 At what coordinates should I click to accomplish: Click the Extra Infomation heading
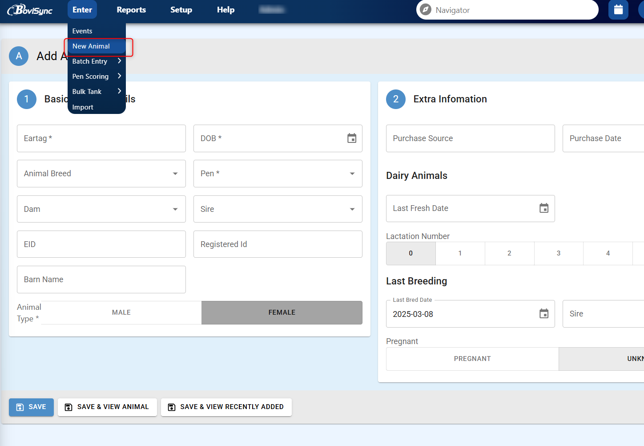(450, 99)
